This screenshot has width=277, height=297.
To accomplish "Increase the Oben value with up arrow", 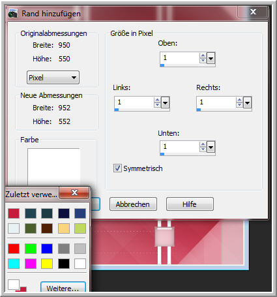I will click(203, 55).
